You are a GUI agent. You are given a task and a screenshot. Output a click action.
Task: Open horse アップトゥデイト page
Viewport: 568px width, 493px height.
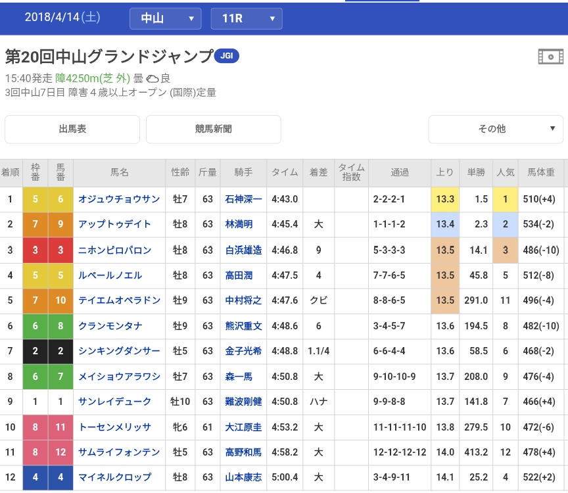114,224
